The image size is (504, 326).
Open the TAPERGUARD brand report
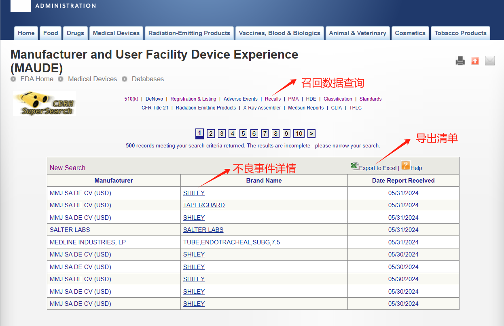click(x=204, y=205)
